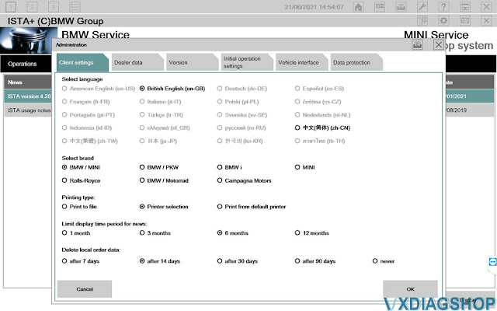
Task: Click the numbered 3 button in top toolbar
Action: point(54,7)
